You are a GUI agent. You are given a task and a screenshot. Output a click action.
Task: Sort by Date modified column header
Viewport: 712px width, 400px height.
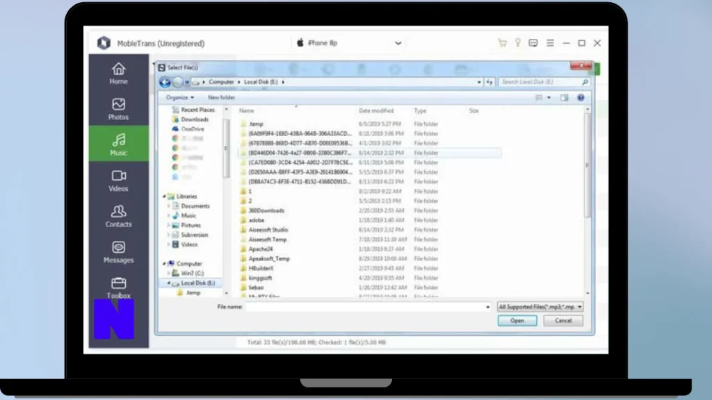[x=376, y=110]
